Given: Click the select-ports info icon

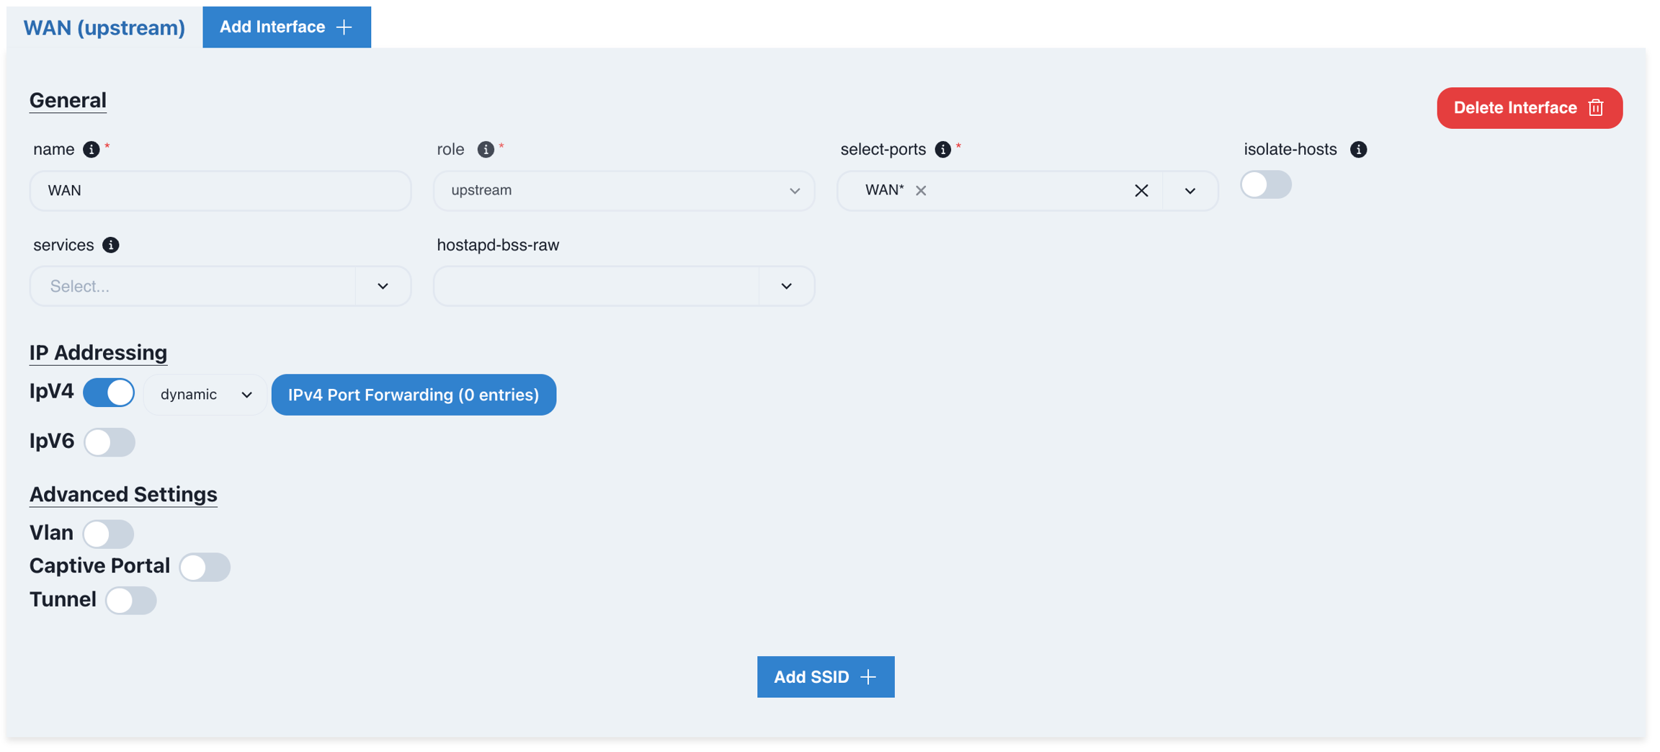Looking at the screenshot, I should click(942, 149).
